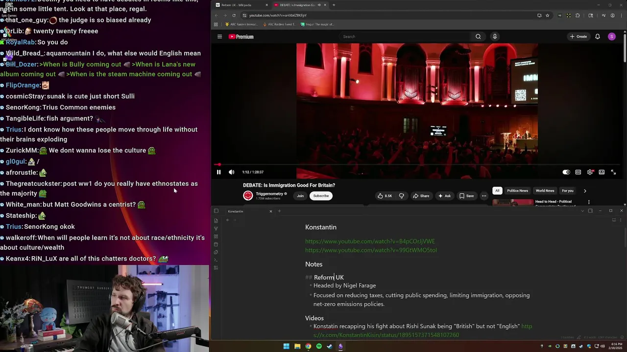Open Steam from taskbar
The width and height of the screenshot is (627, 352).
(330, 346)
